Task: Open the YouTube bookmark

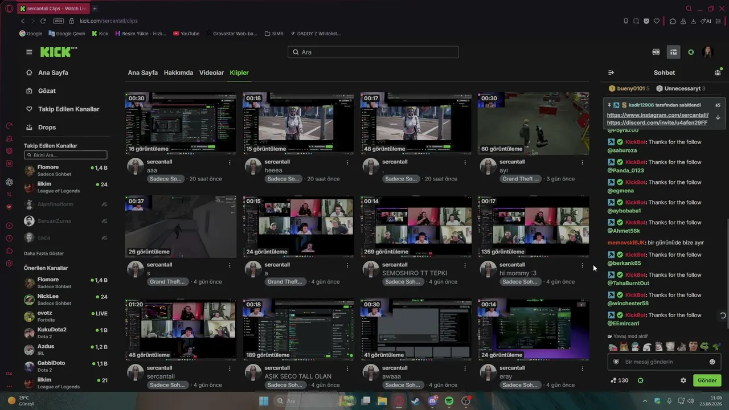Action: 186,34
